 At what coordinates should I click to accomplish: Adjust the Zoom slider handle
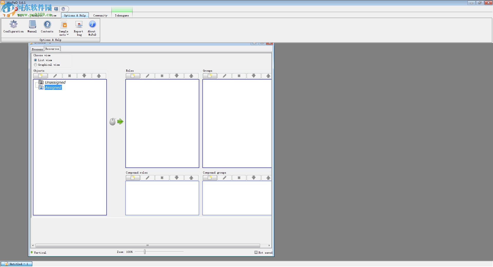point(145,252)
